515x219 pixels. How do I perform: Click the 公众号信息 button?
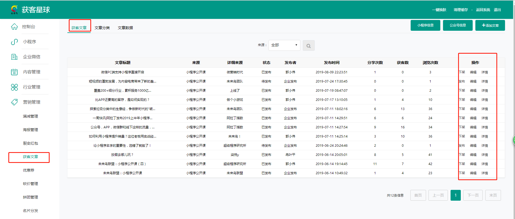pos(458,25)
